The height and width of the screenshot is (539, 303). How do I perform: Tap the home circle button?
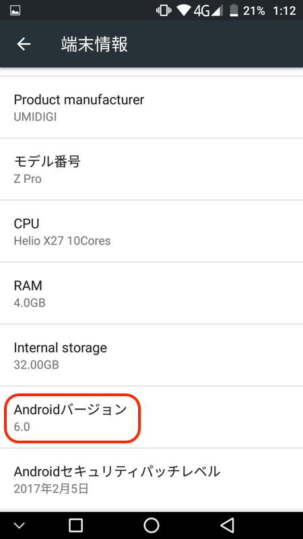pos(151,526)
